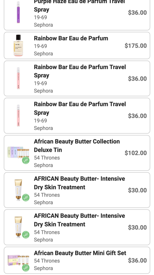Open the first Rainbow Bar Travel Spray pink thumbnail
The height and width of the screenshot is (275, 154).
(18, 78)
